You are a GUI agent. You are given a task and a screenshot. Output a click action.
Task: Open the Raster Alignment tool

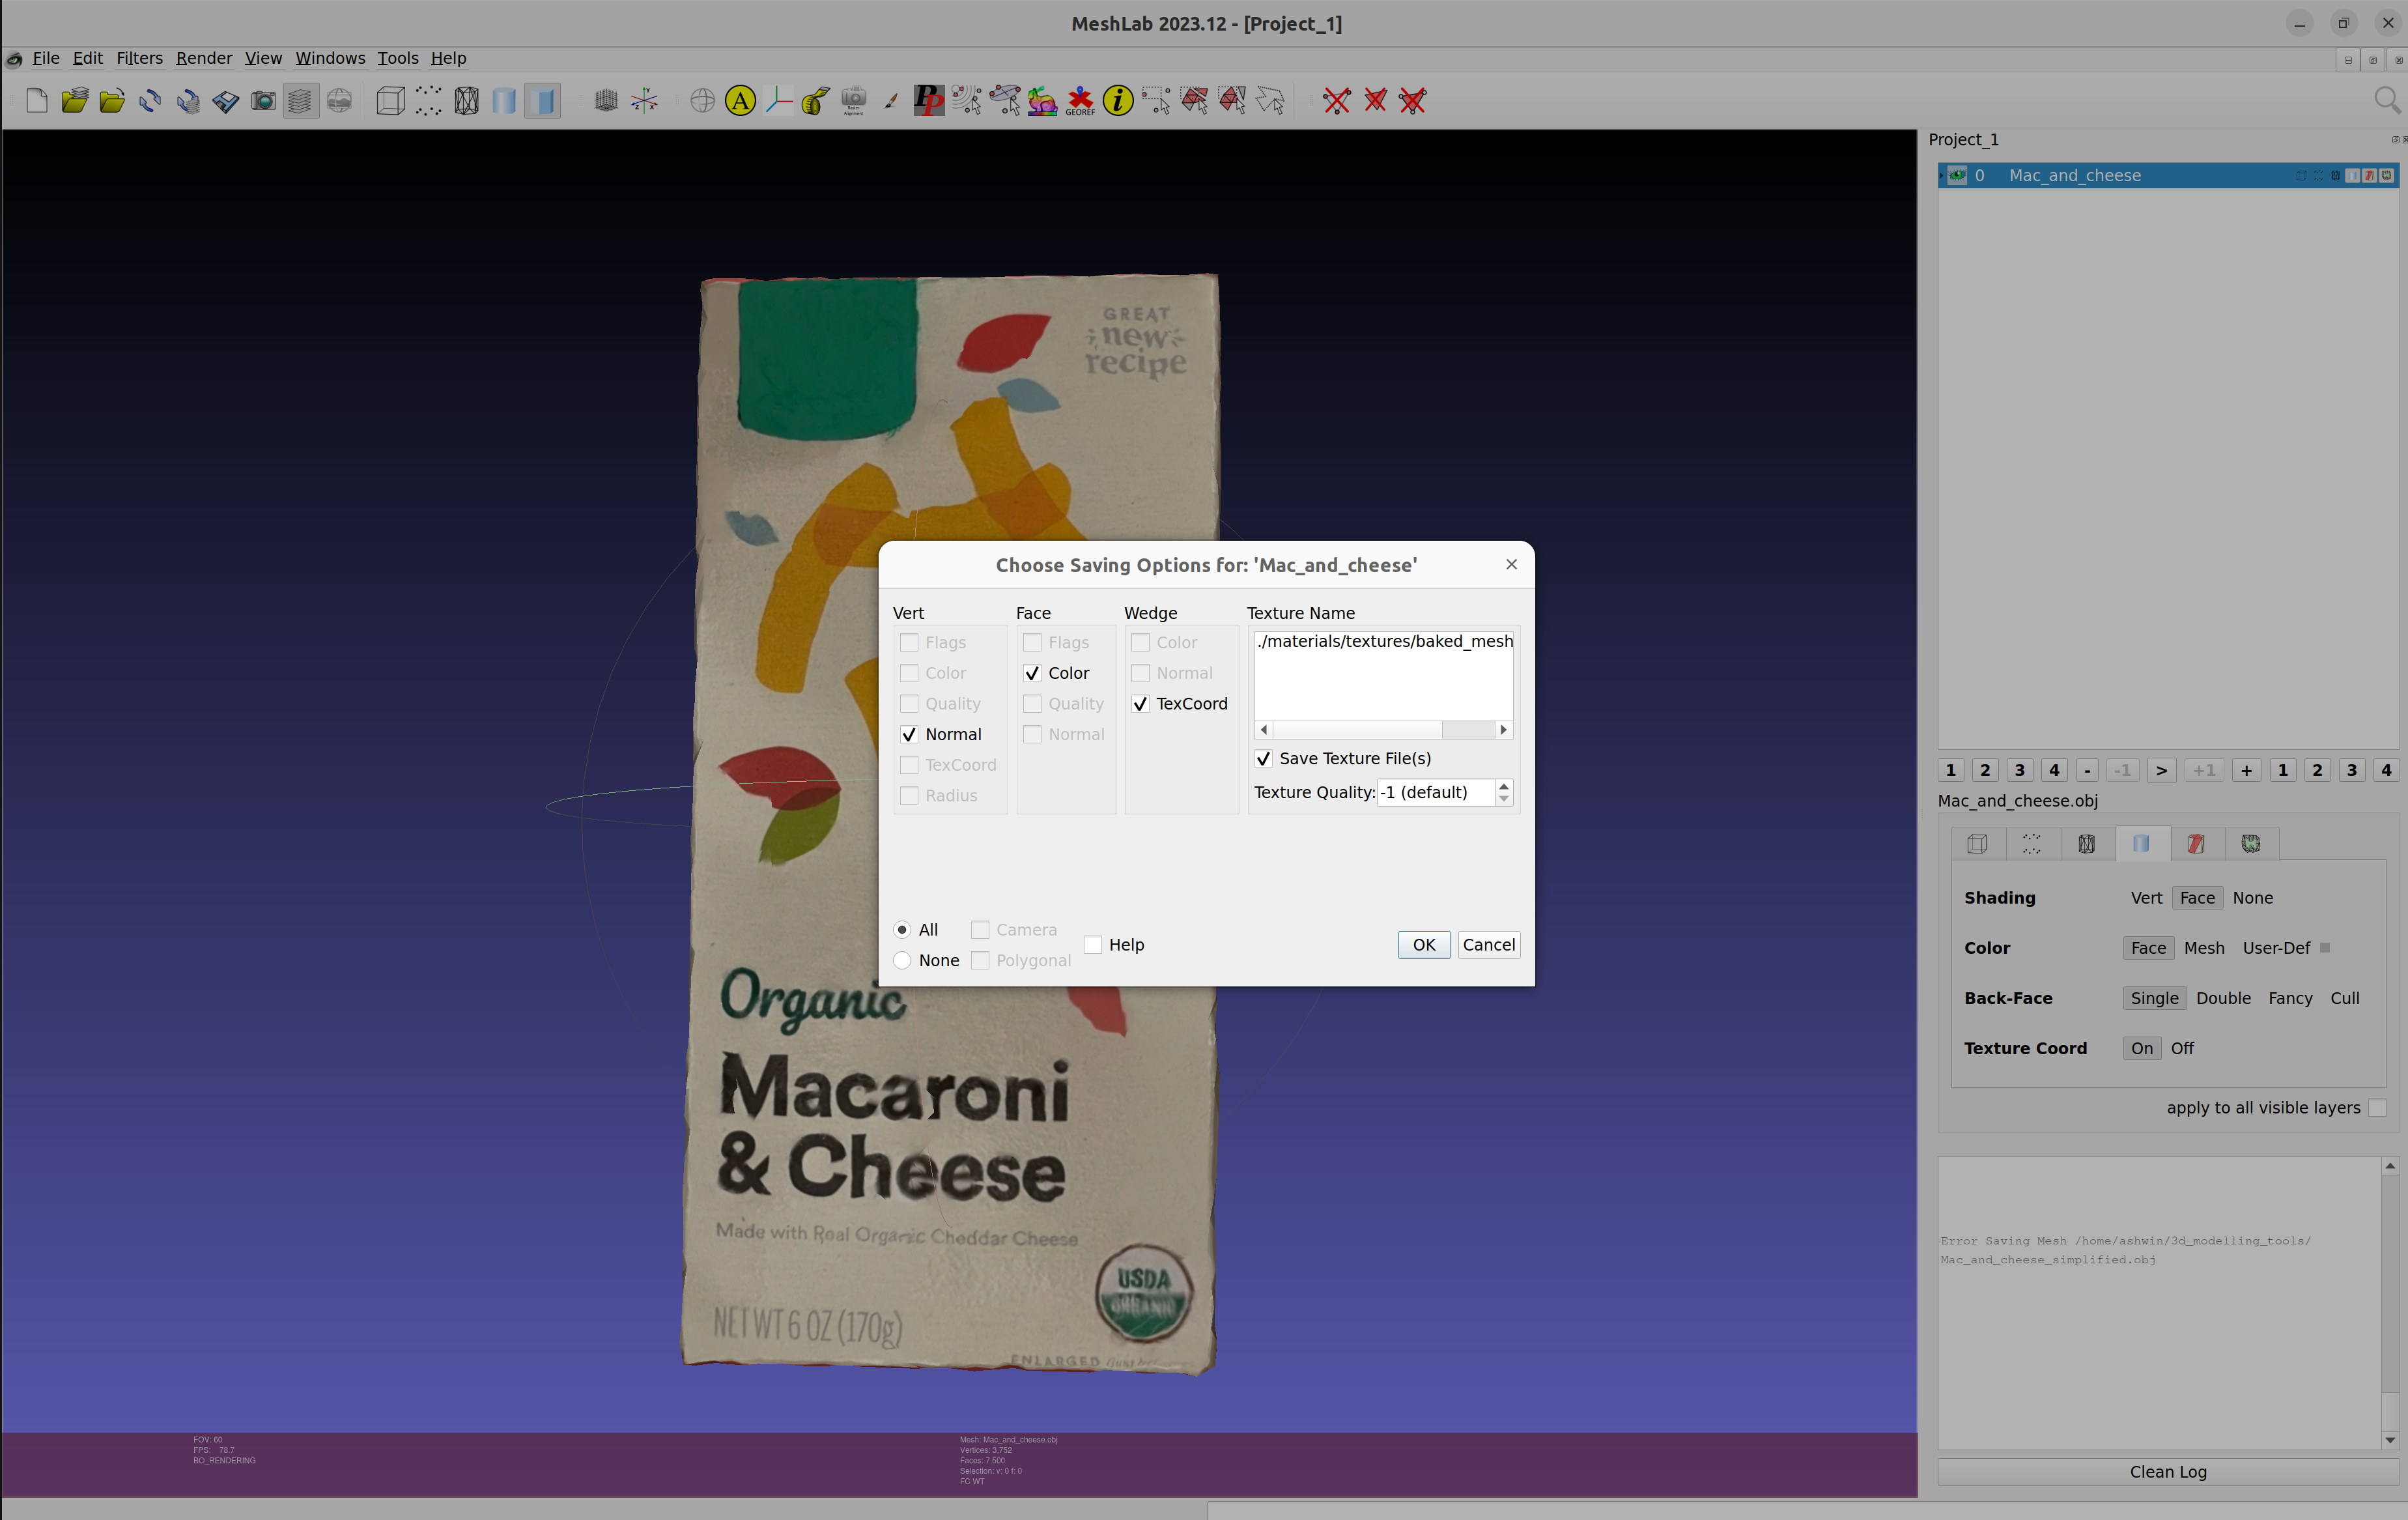click(x=855, y=100)
